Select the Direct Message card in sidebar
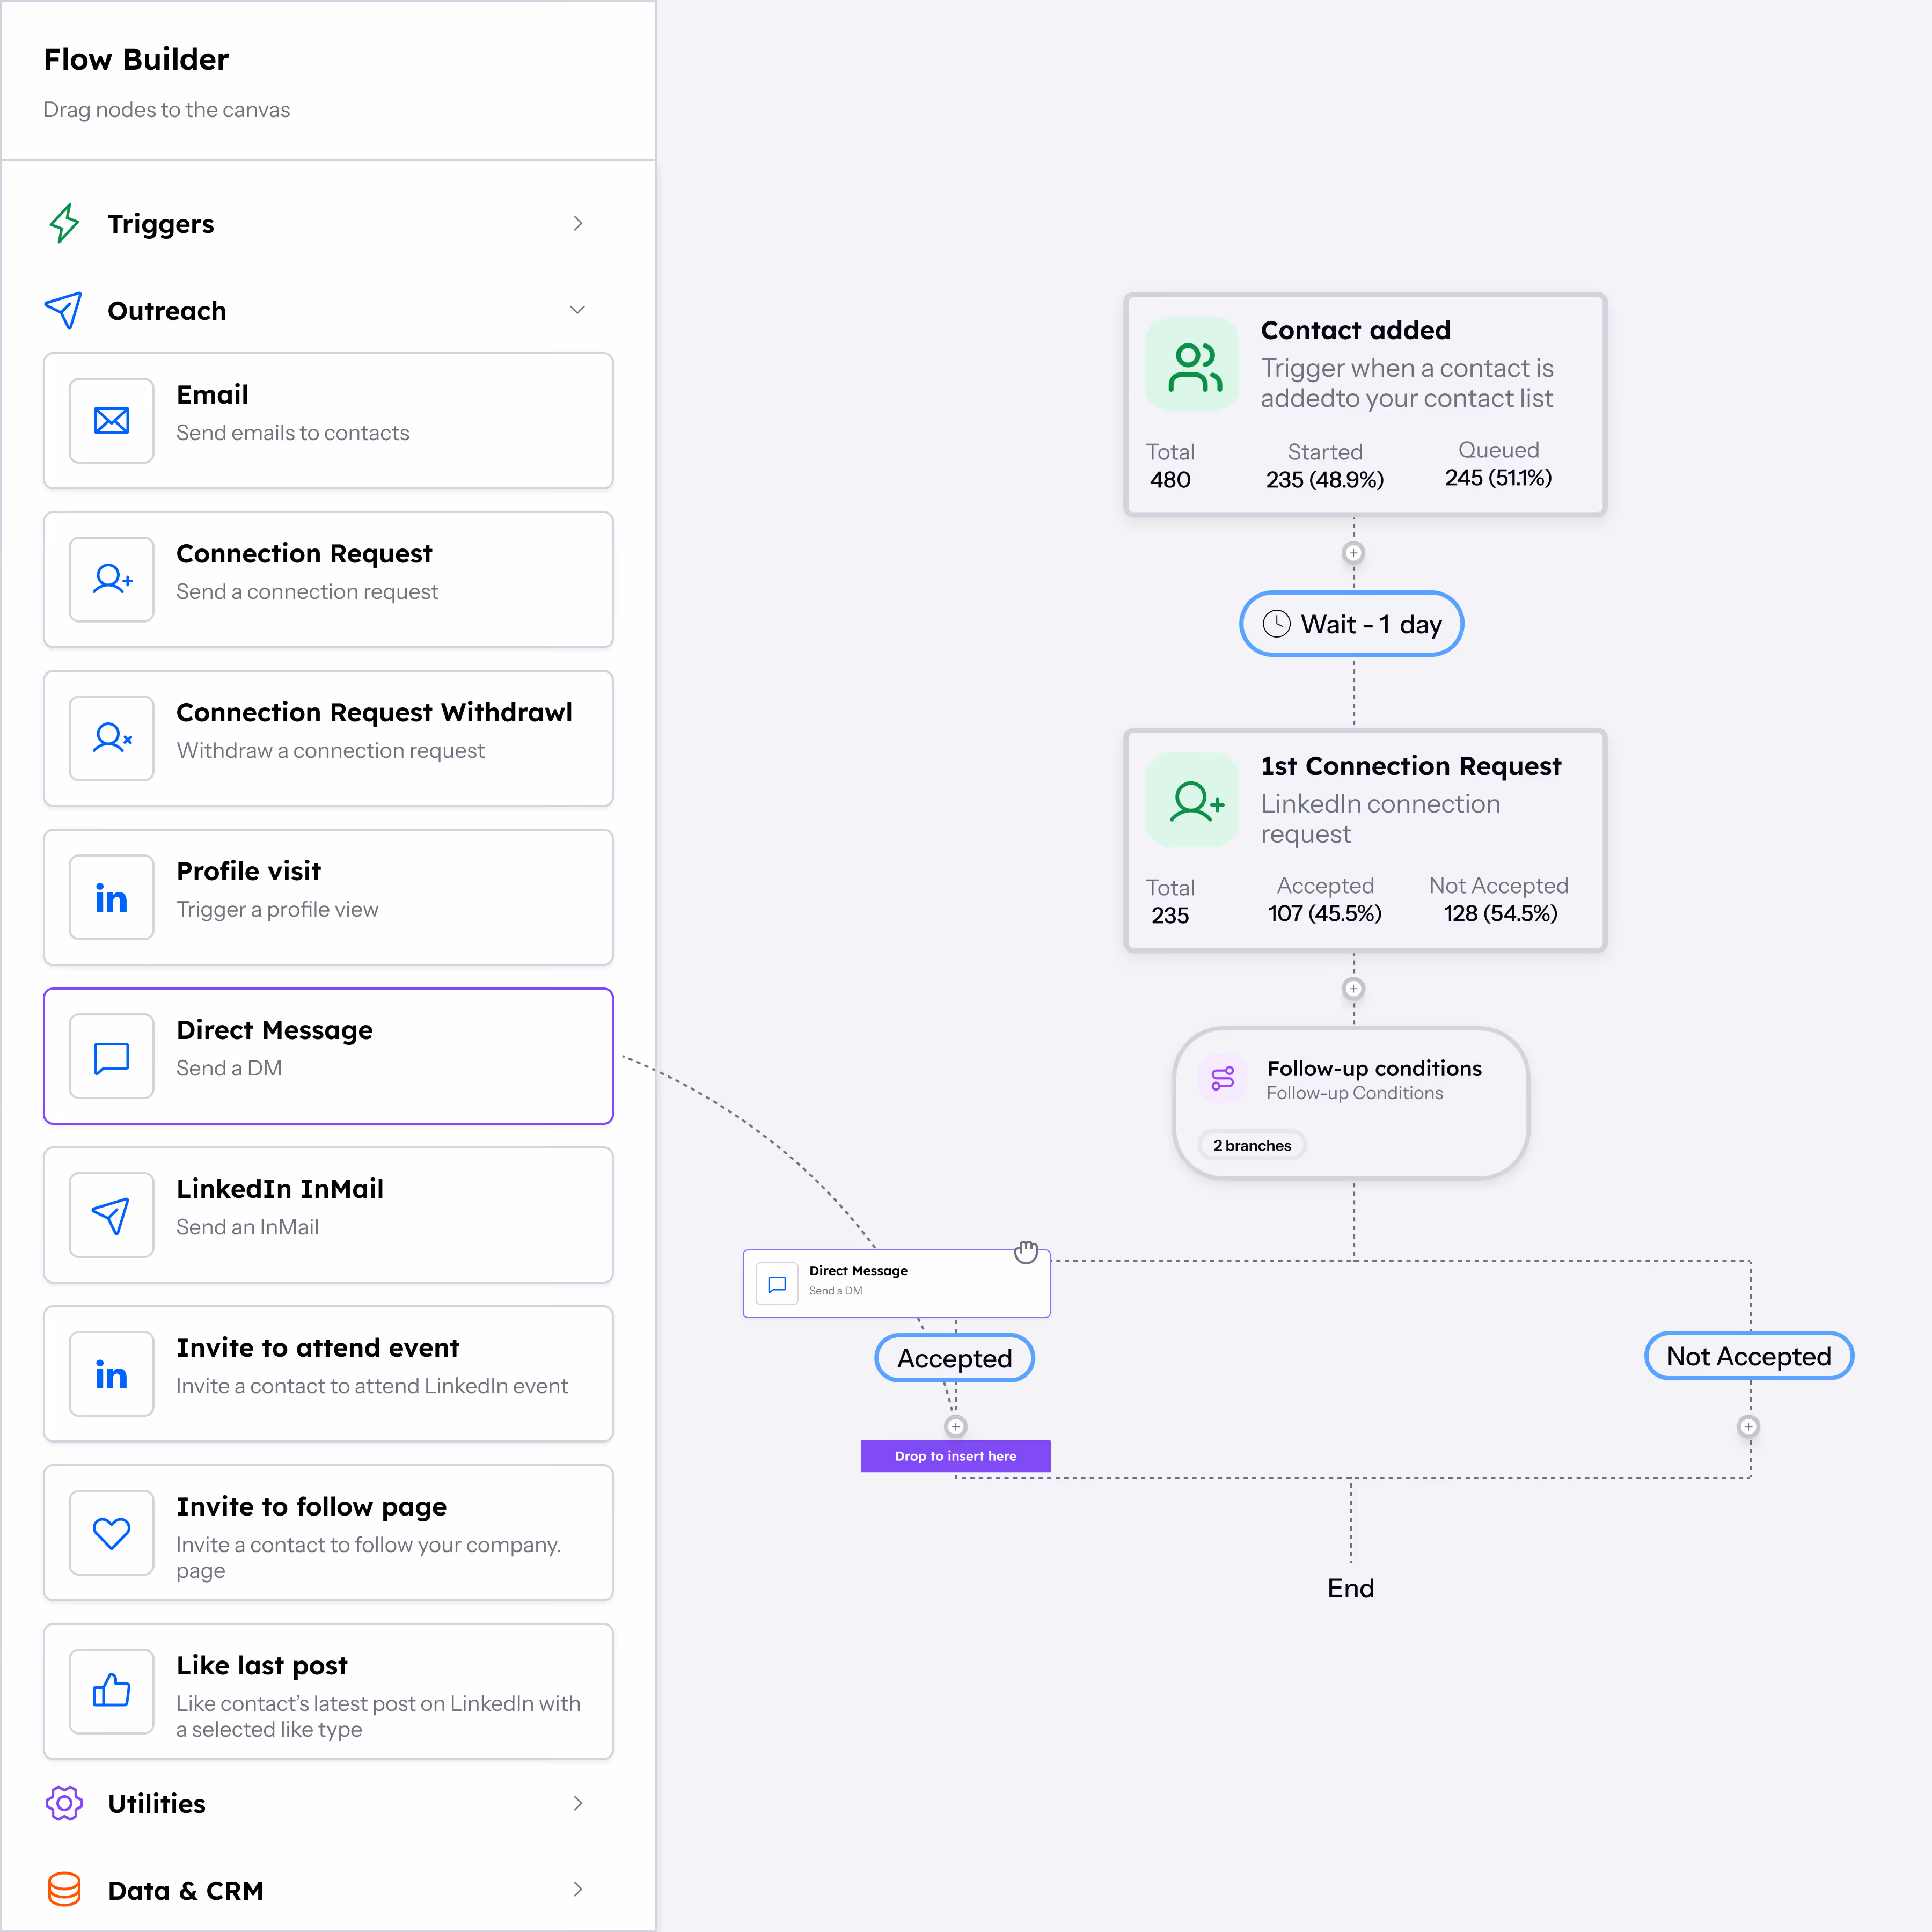The width and height of the screenshot is (1932, 1932). coord(328,1056)
